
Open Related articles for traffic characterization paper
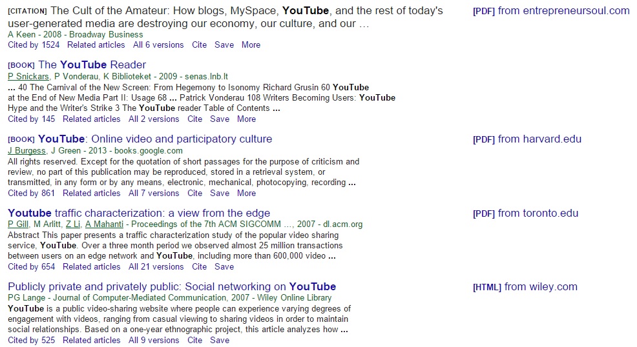click(91, 267)
